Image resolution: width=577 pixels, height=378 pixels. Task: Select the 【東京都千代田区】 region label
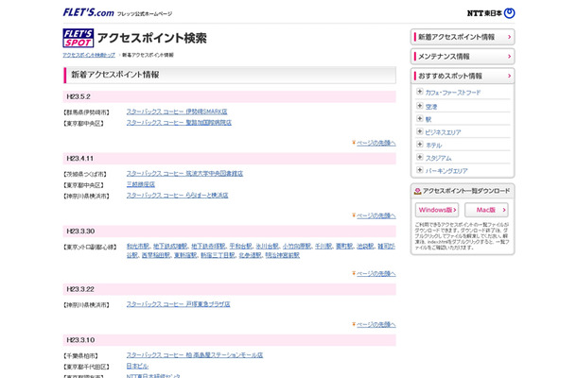pos(86,367)
